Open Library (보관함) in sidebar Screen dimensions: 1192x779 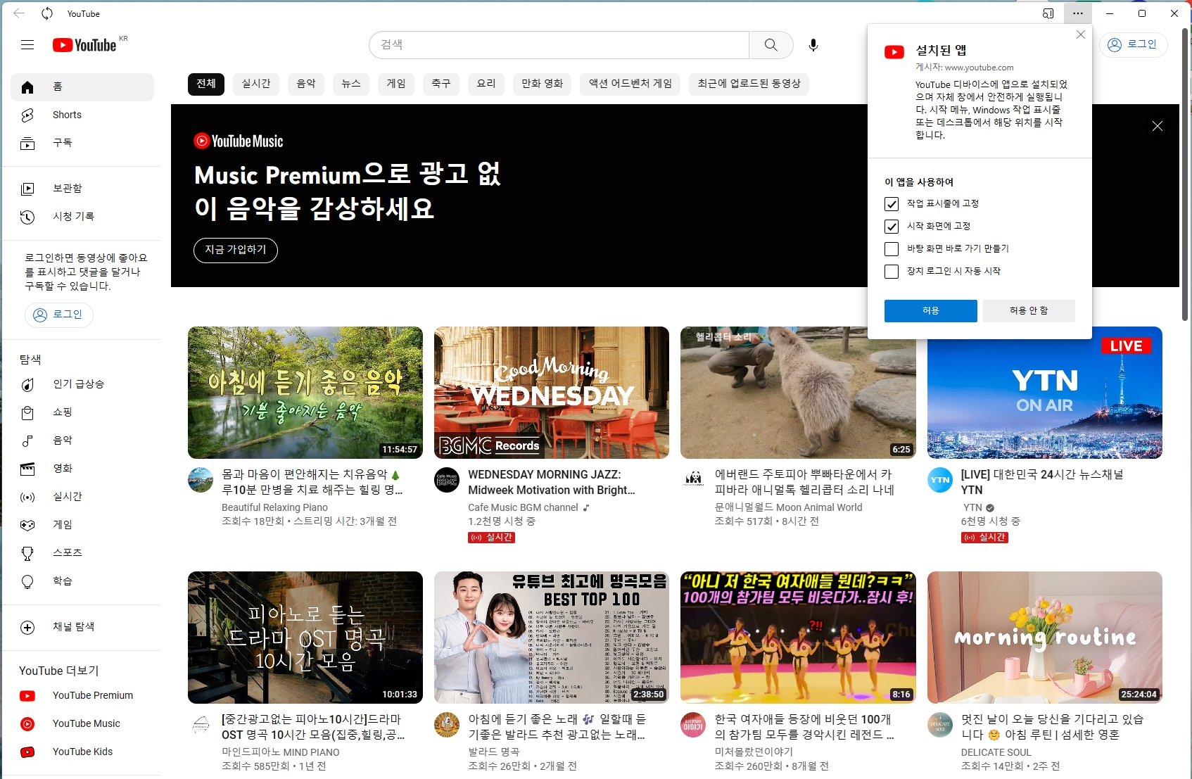(82, 189)
